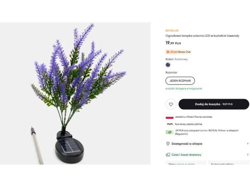
Task: Click the delivery truck icon
Action: [168, 155]
